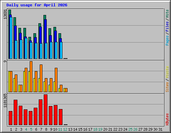Click green weekend day label 5

tap(31, 129)
